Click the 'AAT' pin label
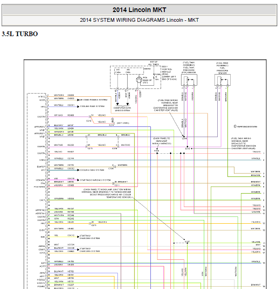Image resolution: width=279 pixels, height=289 pixels. coord(43,263)
